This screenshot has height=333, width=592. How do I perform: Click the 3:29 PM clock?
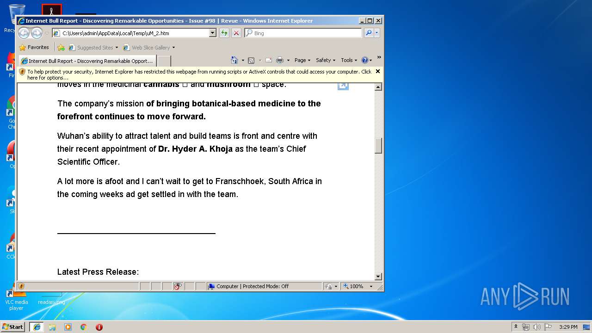568,327
